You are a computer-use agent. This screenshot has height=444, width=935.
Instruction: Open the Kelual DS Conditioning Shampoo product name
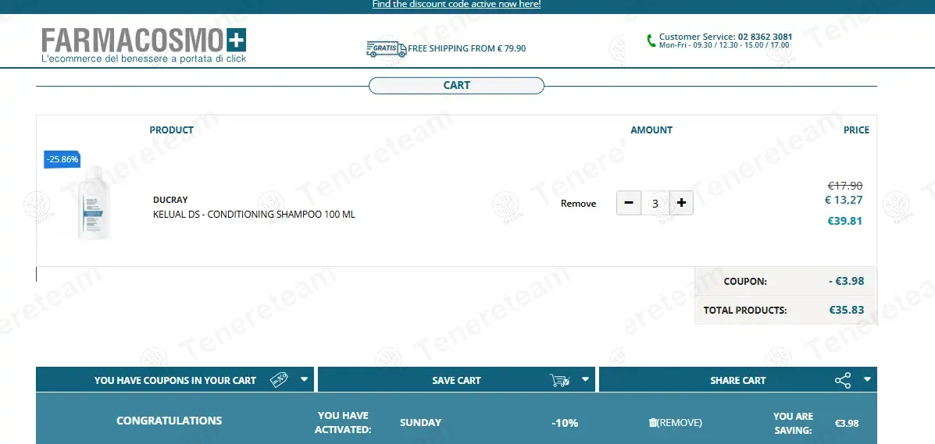coord(254,214)
